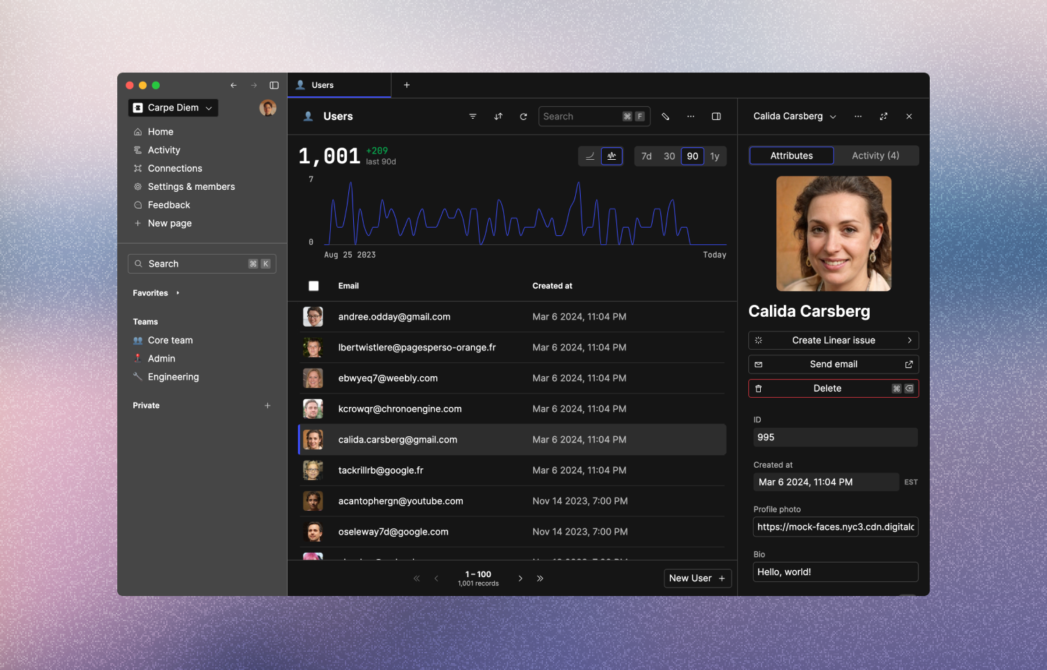Image resolution: width=1047 pixels, height=670 pixels.
Task: Click the edit pencil icon in toolbar
Action: click(x=666, y=117)
